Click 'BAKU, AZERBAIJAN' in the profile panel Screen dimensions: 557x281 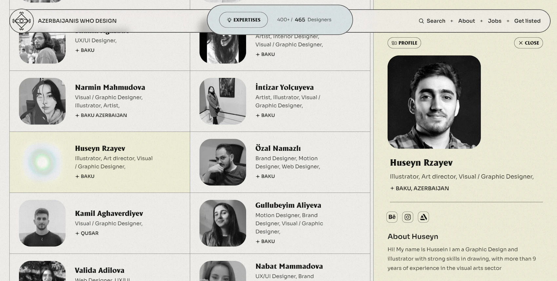tap(422, 189)
